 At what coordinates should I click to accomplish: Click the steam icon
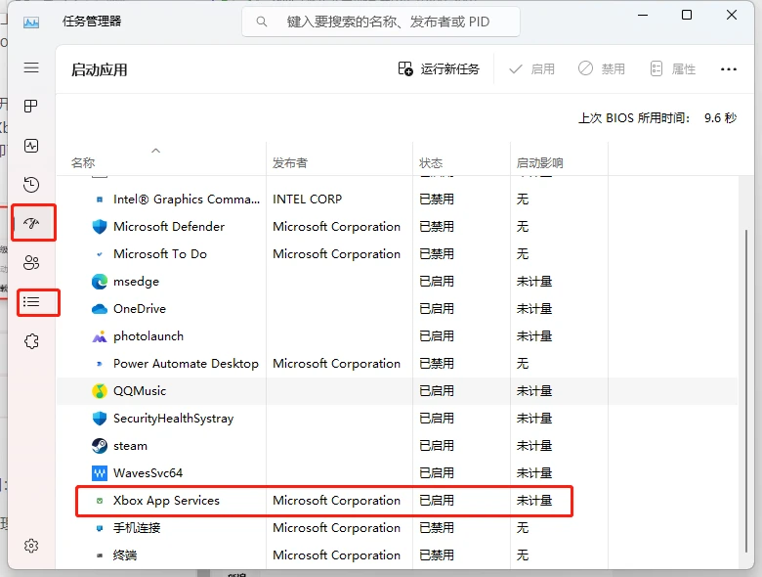[x=99, y=446]
